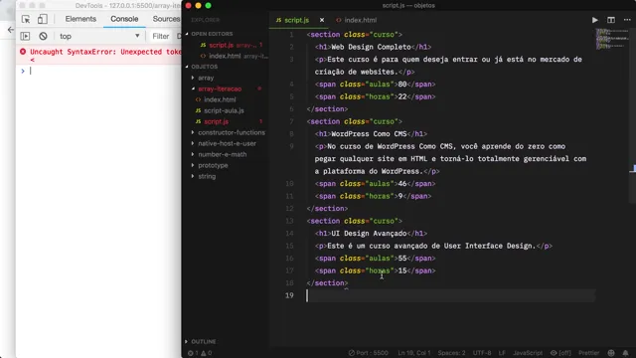The width and height of the screenshot is (636, 358).
Task: Change UTF-8 encoding in status bar
Action: pos(482,353)
